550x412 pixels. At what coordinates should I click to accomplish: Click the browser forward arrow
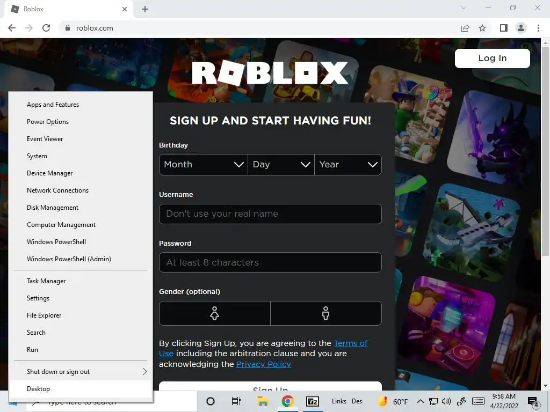click(29, 28)
